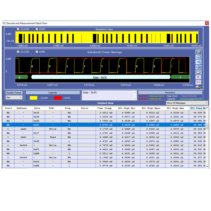This screenshot has height=211, width=211.
Task: Open the Show All Messages dropdown
Action: (187, 103)
